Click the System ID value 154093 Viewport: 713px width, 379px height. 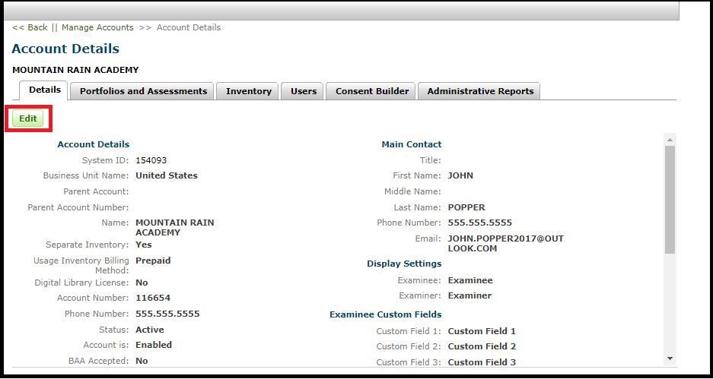click(x=151, y=160)
